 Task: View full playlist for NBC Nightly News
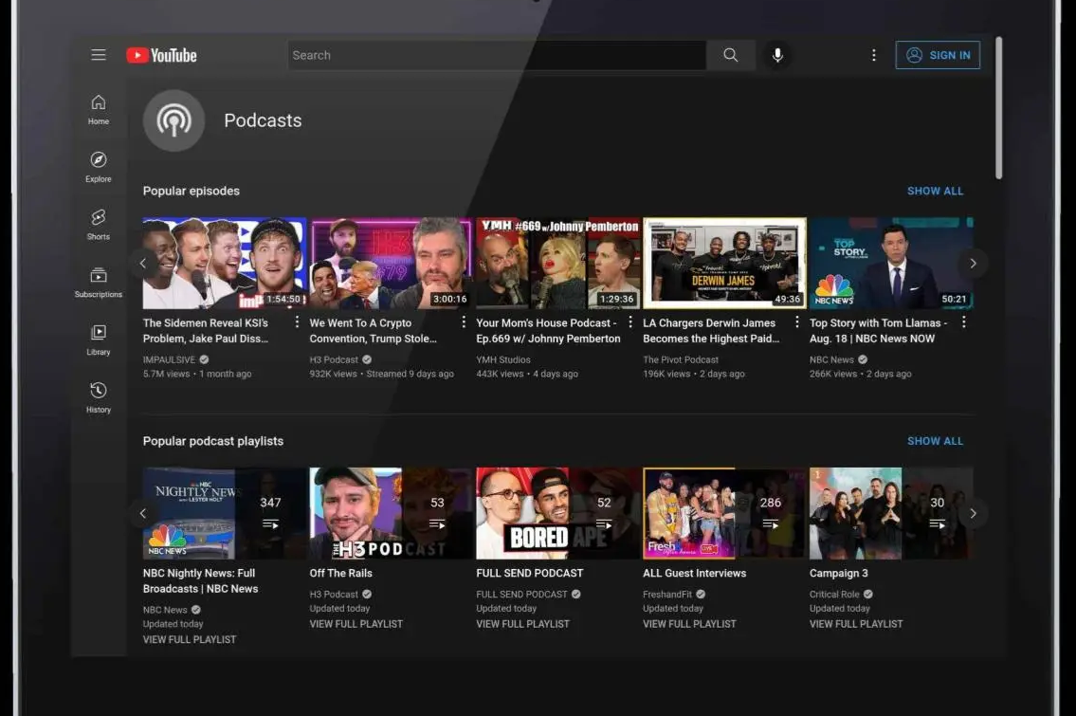(190, 639)
